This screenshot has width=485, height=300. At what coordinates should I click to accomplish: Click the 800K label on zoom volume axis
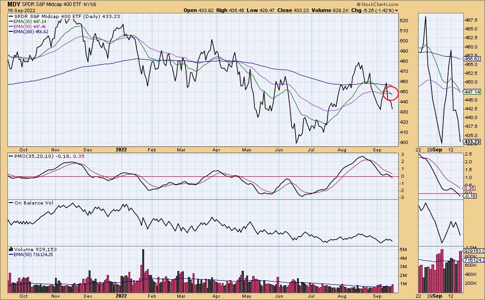pyautogui.click(x=471, y=256)
